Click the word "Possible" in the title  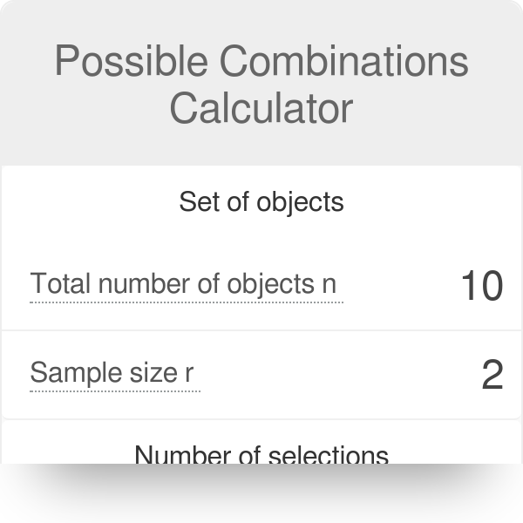(129, 63)
